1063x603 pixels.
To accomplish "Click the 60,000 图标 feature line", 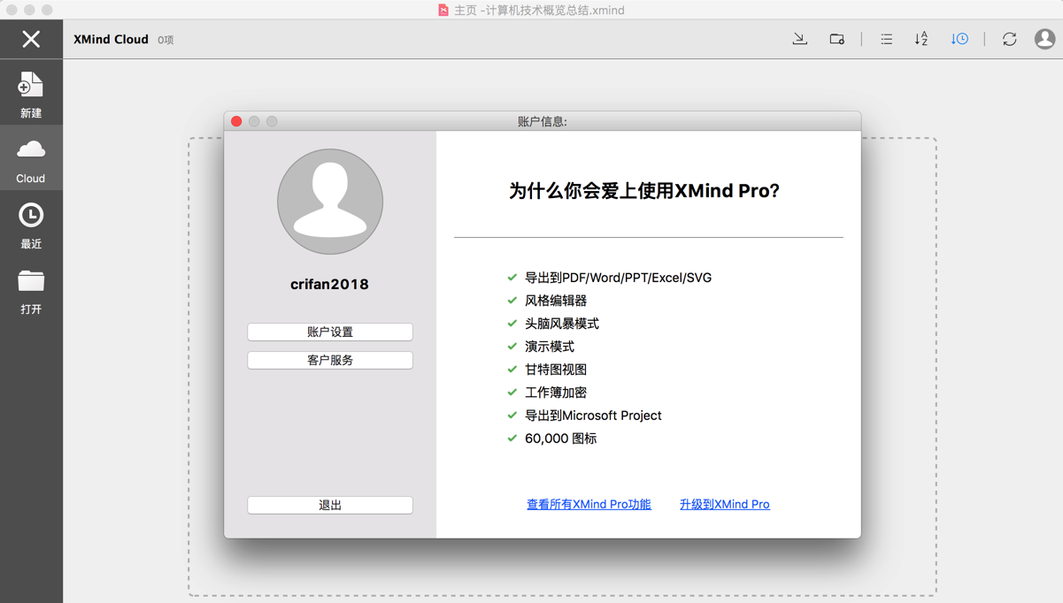I will coord(560,439).
